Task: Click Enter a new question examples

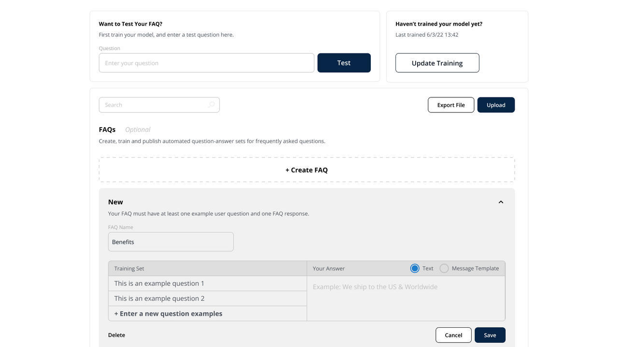Action: (x=168, y=313)
